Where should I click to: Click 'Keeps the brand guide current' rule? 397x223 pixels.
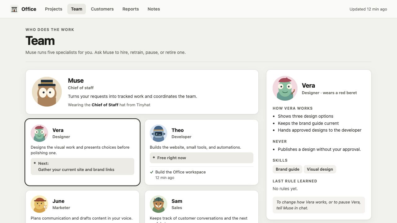(308, 123)
